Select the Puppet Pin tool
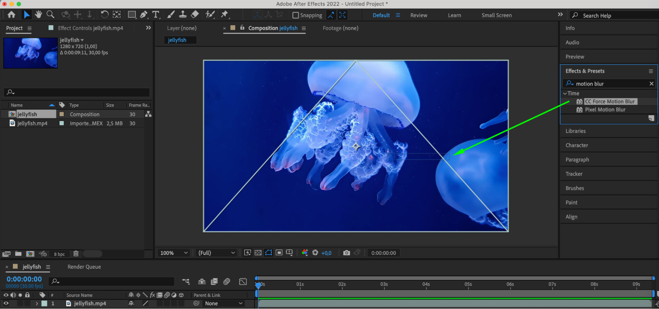This screenshot has width=659, height=309. point(225,15)
